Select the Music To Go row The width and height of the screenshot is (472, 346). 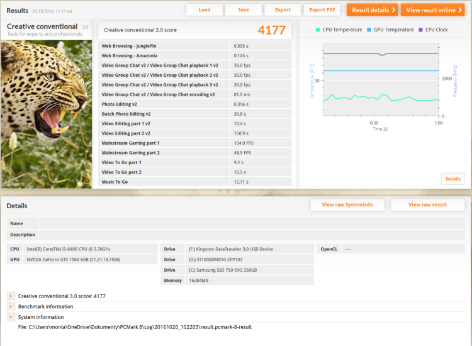(x=194, y=182)
